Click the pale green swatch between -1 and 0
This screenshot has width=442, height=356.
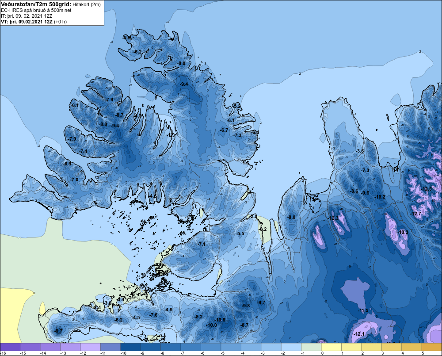[x=312, y=347]
